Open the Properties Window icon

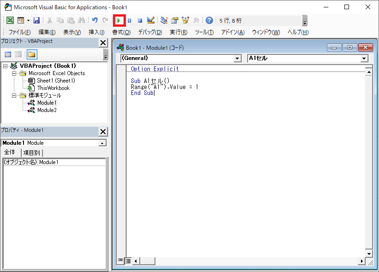click(x=174, y=20)
